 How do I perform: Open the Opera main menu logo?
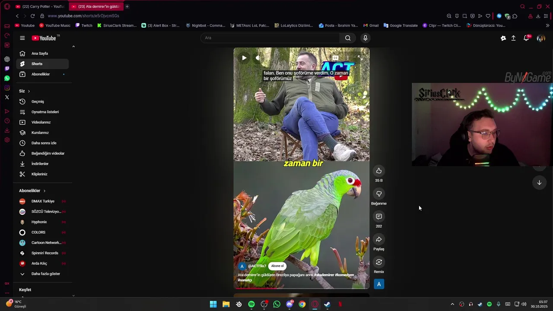(7, 6)
